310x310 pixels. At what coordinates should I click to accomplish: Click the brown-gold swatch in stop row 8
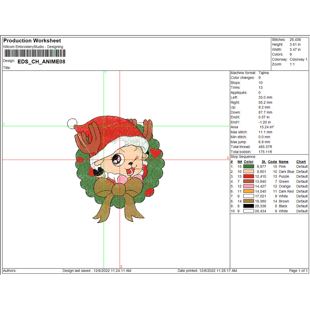[249, 201]
